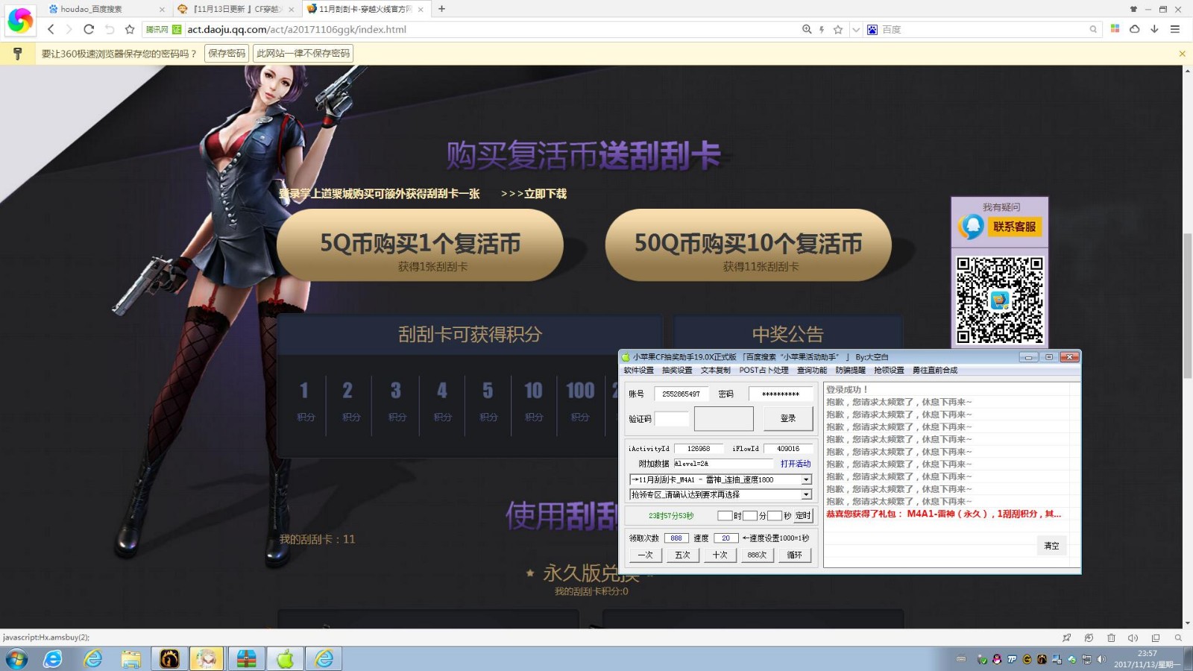Click the 速度 value input field
This screenshot has width=1193, height=671.
(726, 538)
